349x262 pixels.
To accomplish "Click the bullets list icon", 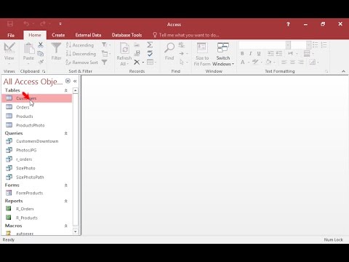I will 316,45.
